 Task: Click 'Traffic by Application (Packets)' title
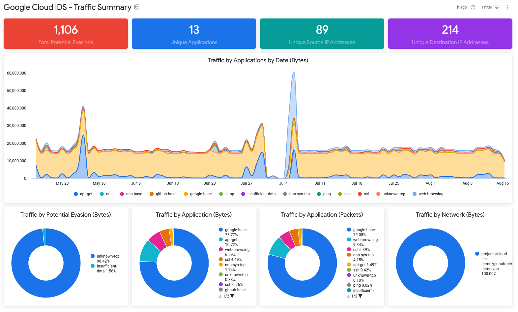click(x=322, y=215)
